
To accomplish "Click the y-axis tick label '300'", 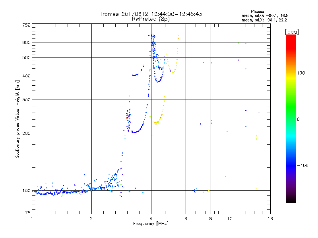I will [x=26, y=100].
